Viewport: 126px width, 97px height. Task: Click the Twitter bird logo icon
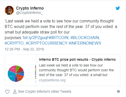click(118, 8)
